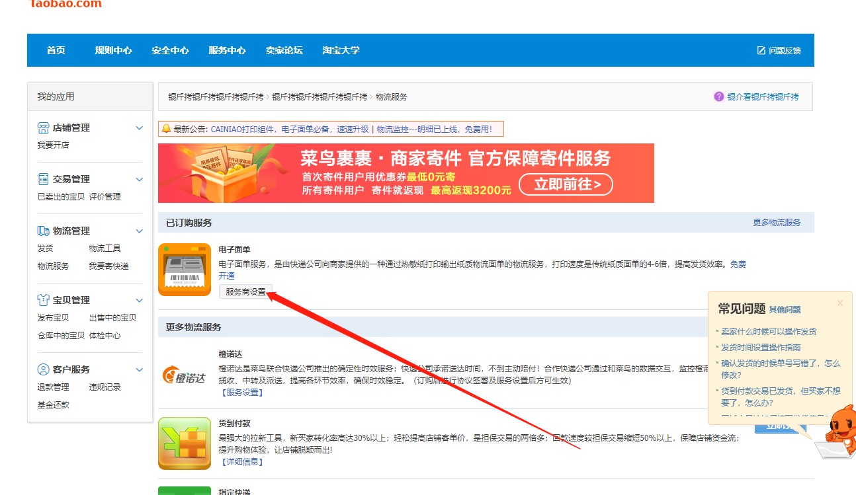
Task: Click the purple help question icon
Action: tap(719, 96)
